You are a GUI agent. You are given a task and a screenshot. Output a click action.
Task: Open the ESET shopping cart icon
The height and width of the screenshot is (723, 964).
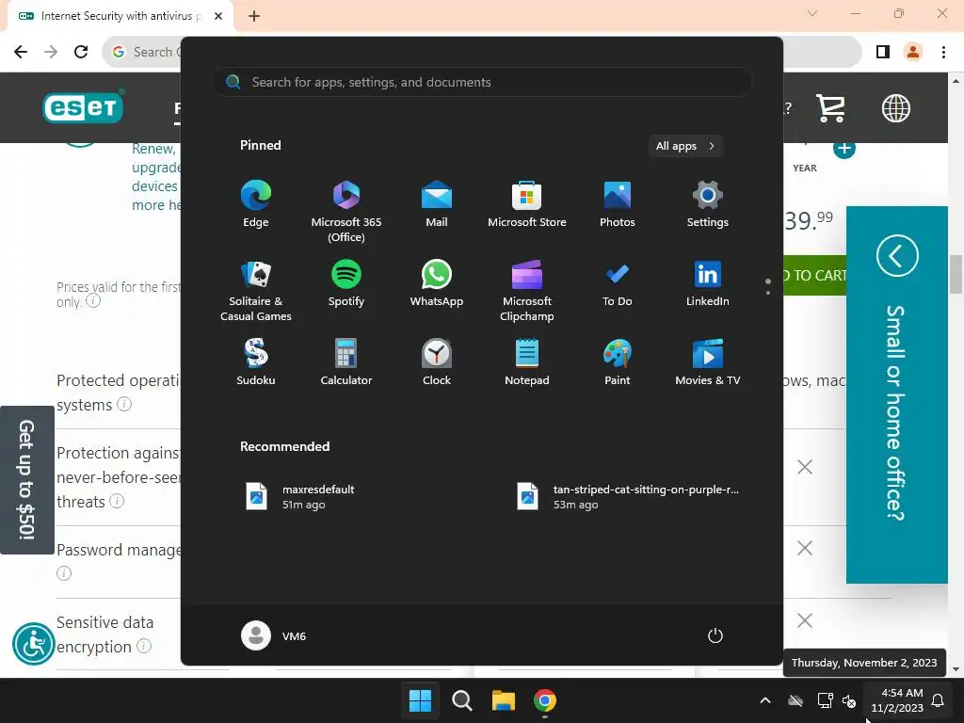point(830,108)
